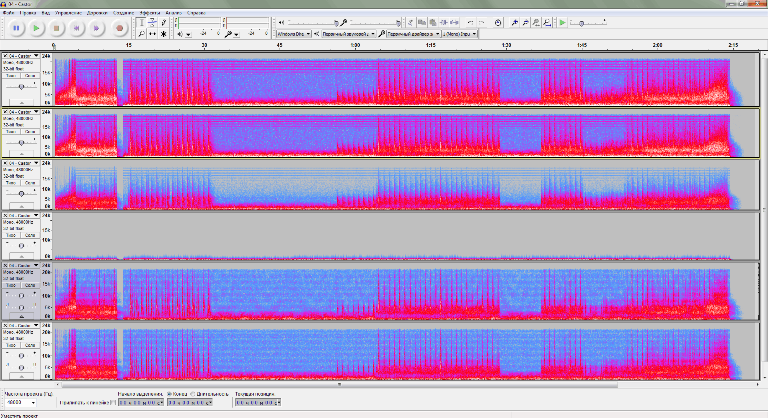The image size is (768, 418).
Task: Click the 1:00 mark on the timeline ruler
Action: tap(355, 45)
